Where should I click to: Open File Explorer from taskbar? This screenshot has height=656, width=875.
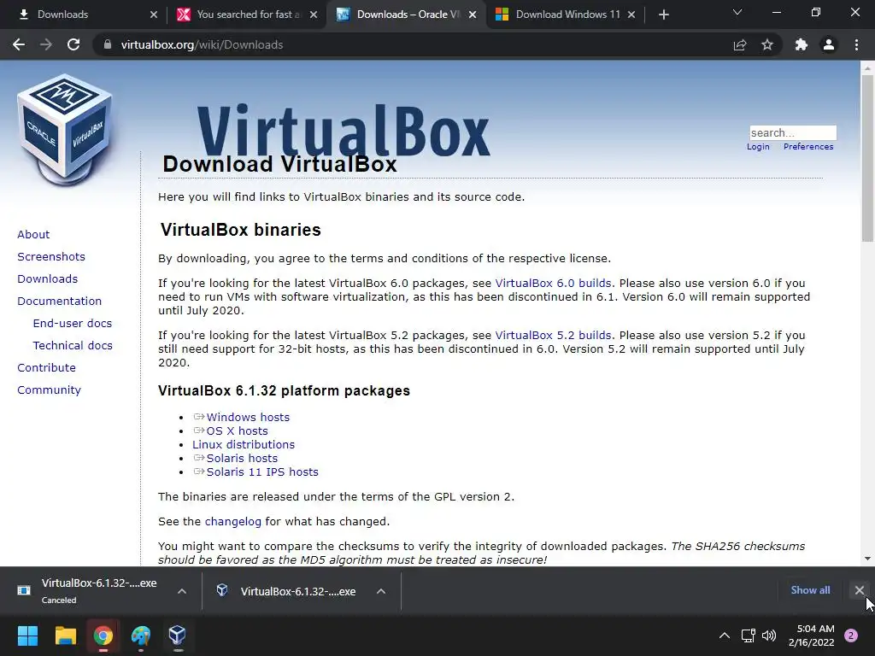point(65,635)
